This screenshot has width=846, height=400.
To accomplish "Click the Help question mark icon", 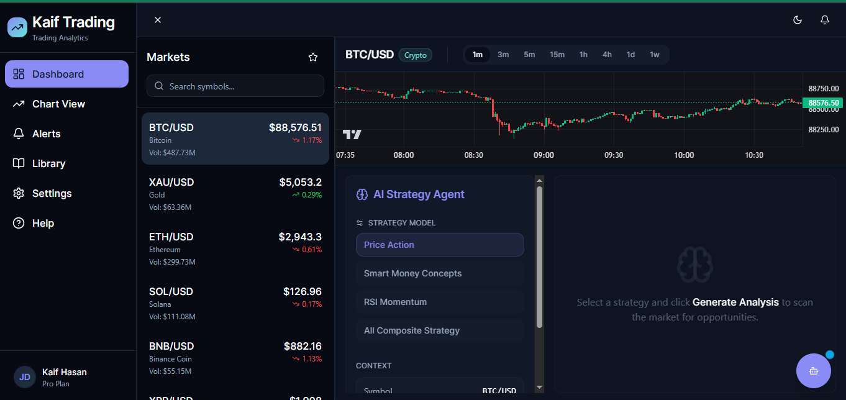I will click(19, 223).
